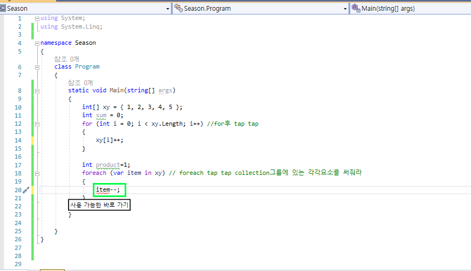This screenshot has width=471, height=271.
Task: Click the namespace keyword on line 4
Action: [56, 43]
